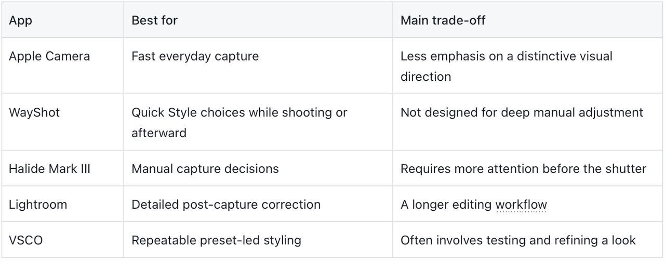The height and width of the screenshot is (261, 665).
Task: Click Not designed for deep manual adjustment
Action: [x=522, y=112]
